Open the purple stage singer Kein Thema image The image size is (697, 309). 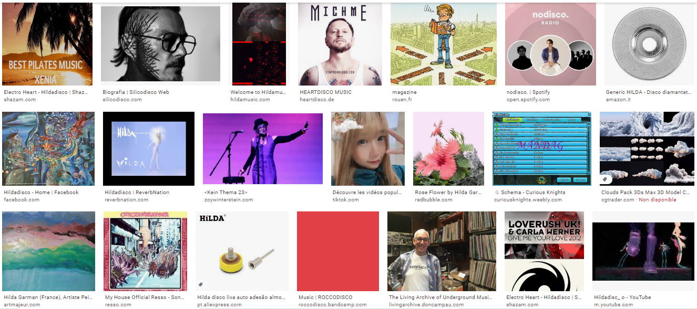coord(263,148)
